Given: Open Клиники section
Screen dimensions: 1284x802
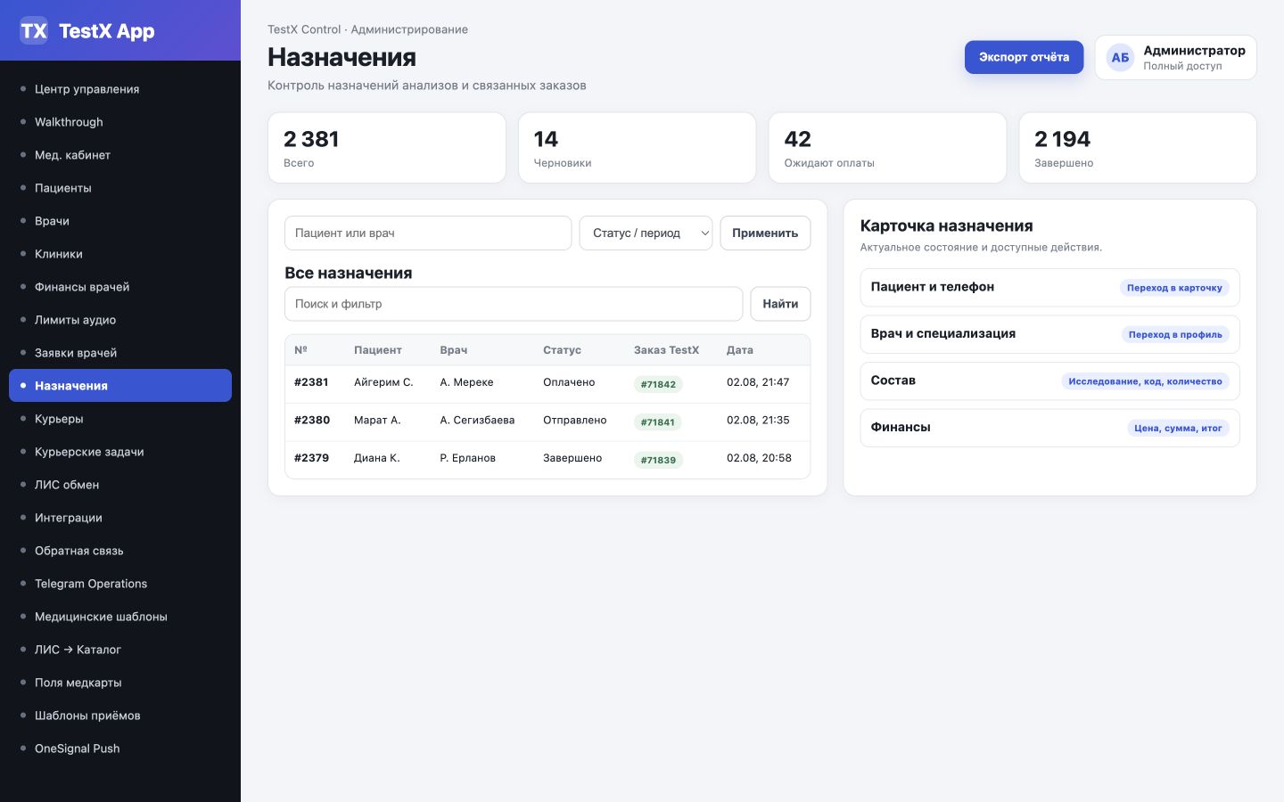Looking at the screenshot, I should [x=120, y=254].
